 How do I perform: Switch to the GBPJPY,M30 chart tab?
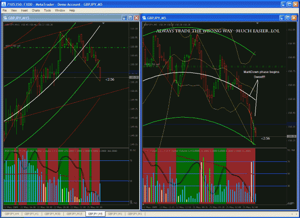pos(52,214)
